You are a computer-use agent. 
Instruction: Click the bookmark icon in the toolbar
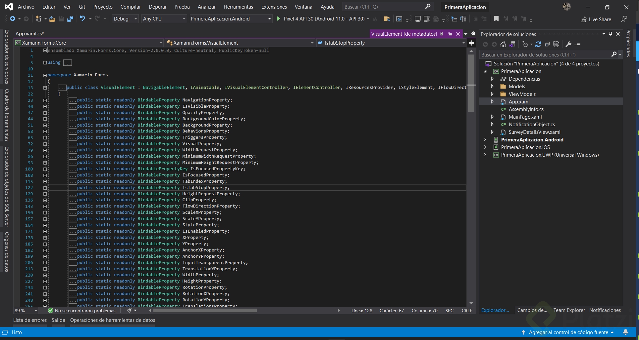click(496, 19)
